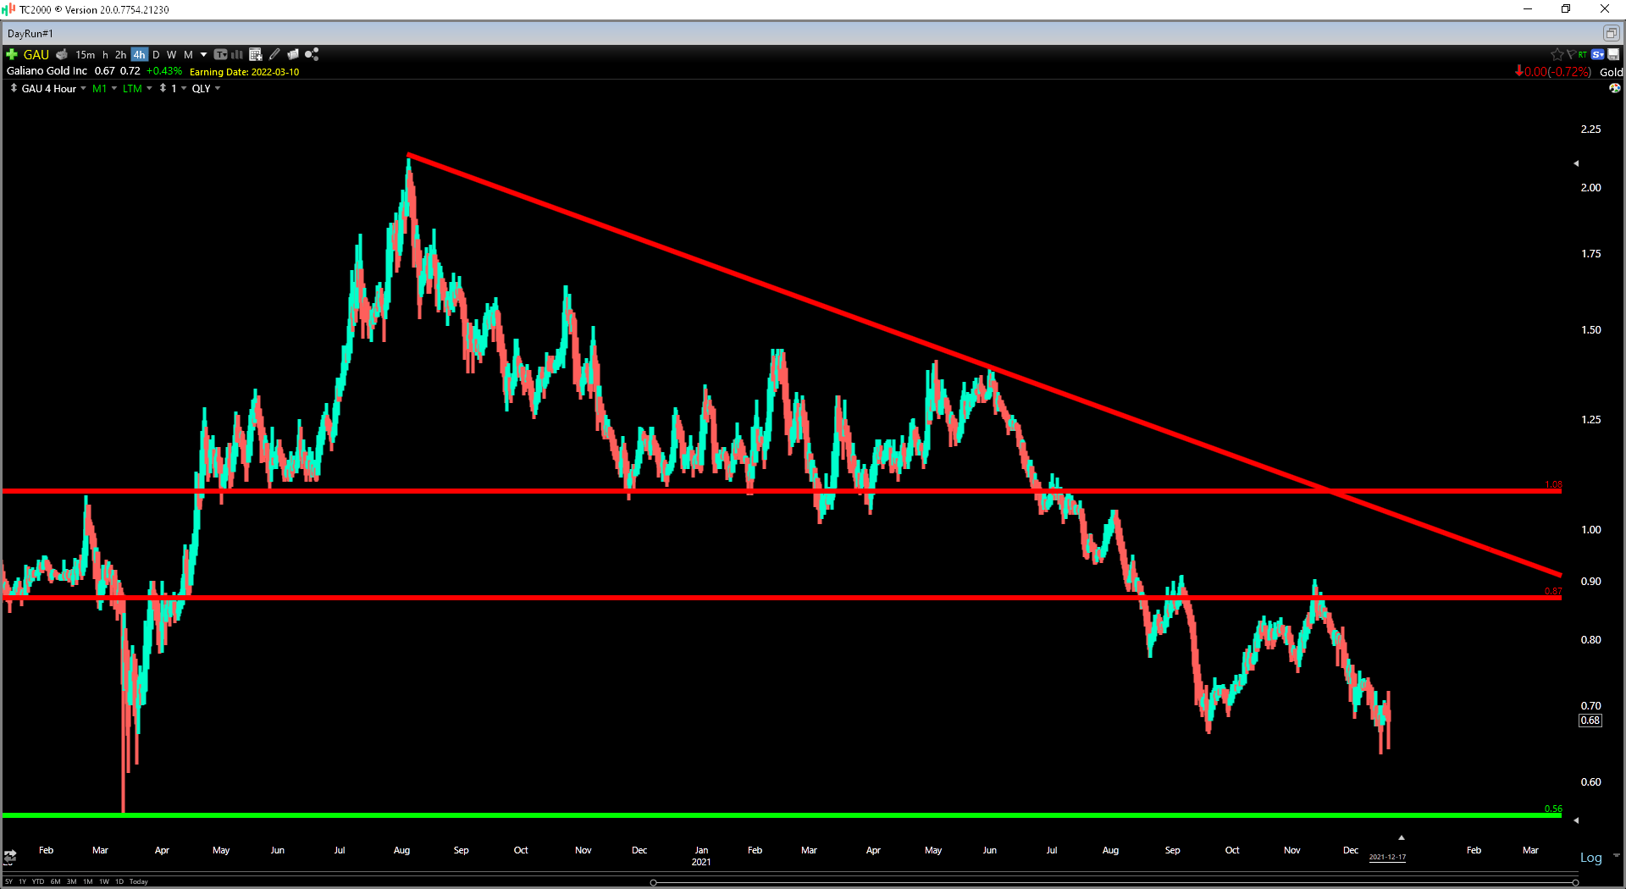Screen dimensions: 1626x889
Task: Open the dropdown arrow beside Log
Action: (1617, 856)
